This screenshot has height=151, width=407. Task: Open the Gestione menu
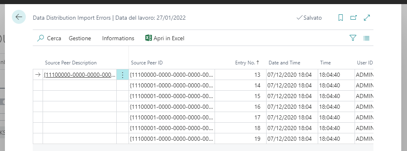point(80,38)
